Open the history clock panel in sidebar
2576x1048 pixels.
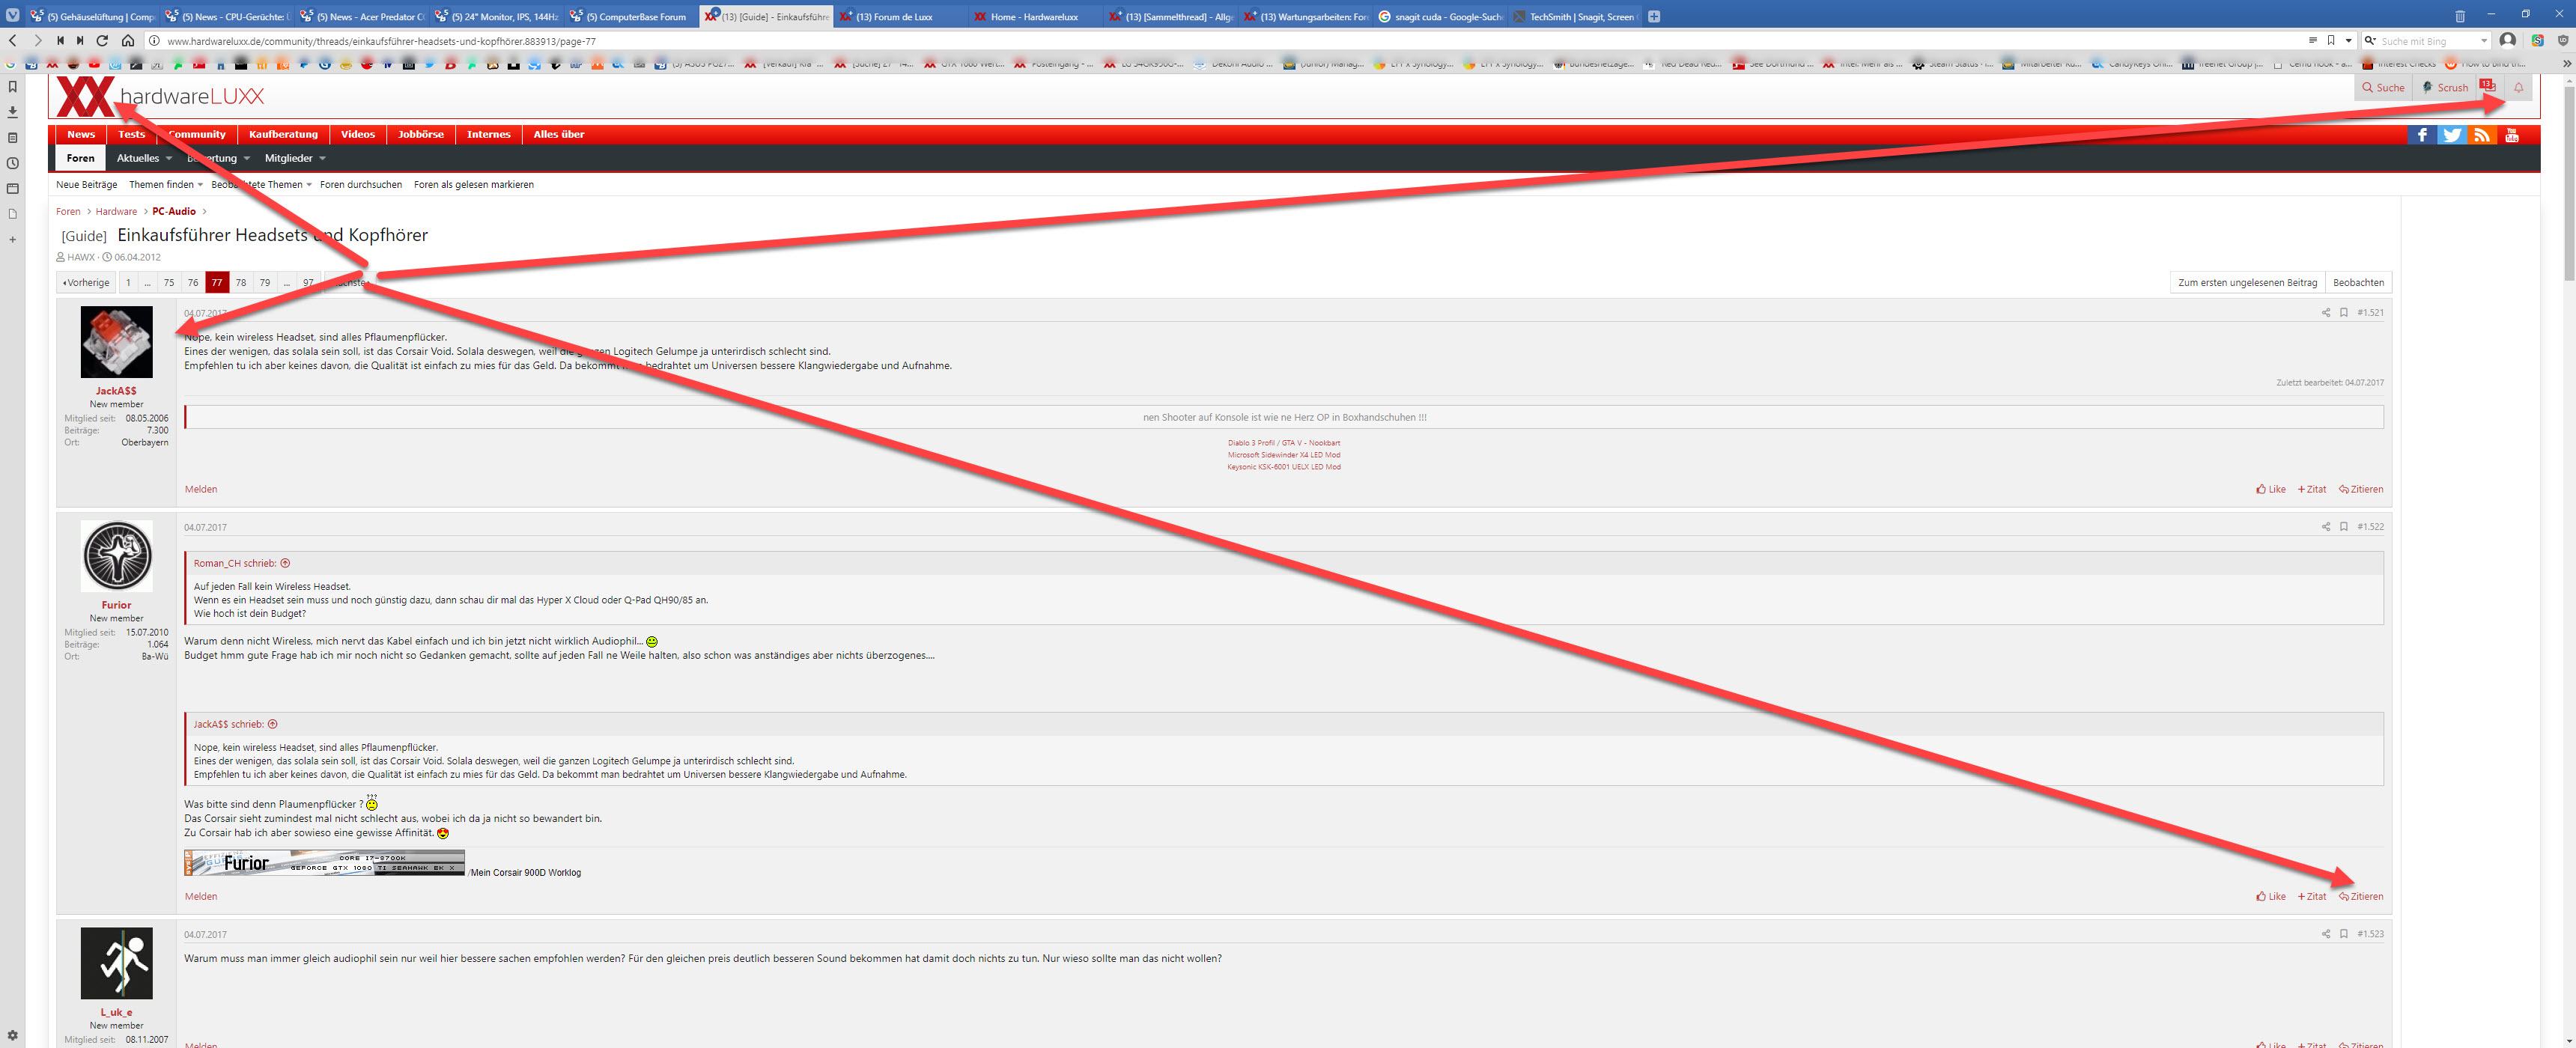(12, 163)
